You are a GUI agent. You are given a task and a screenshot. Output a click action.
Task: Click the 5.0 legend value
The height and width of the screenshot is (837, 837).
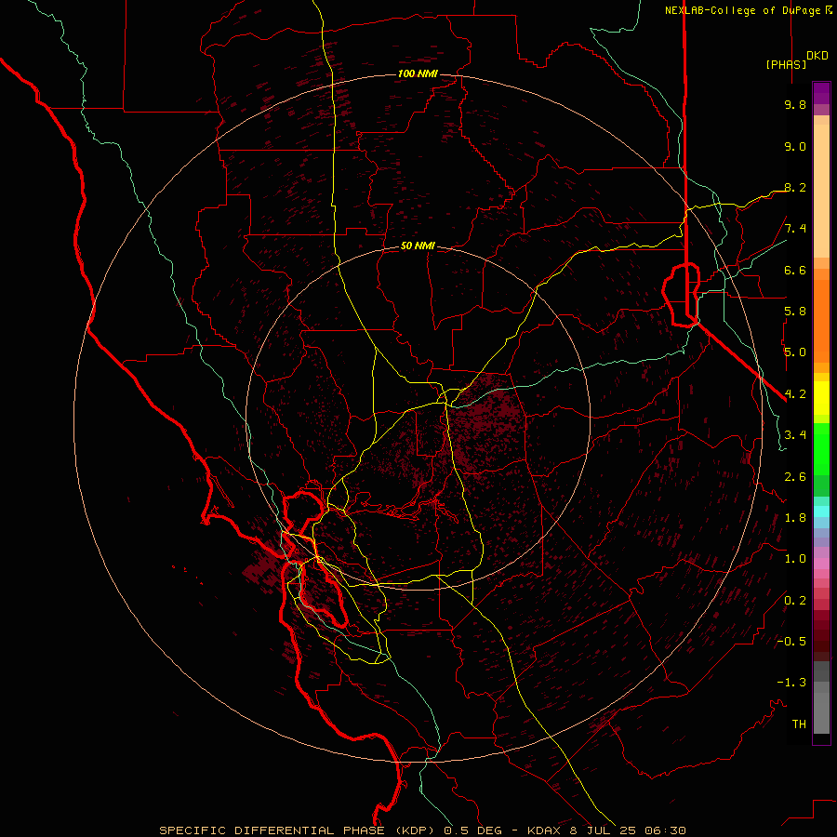[795, 352]
